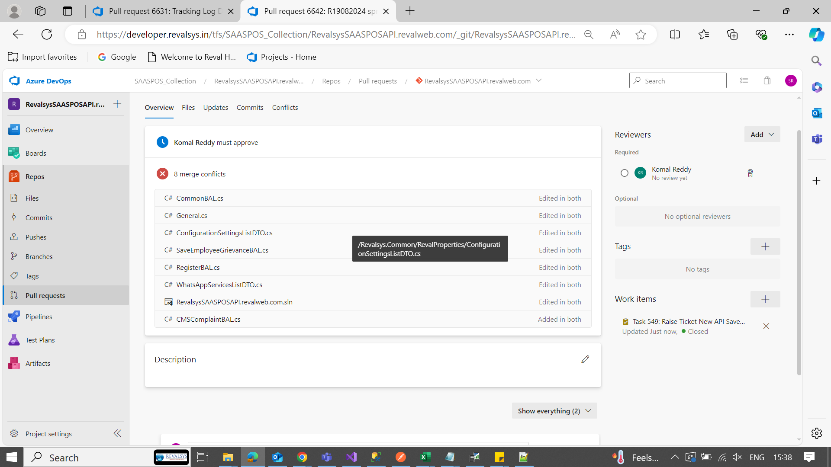Remove the Task 549 work item link
Viewport: 831px width, 467px height.
pyautogui.click(x=766, y=326)
